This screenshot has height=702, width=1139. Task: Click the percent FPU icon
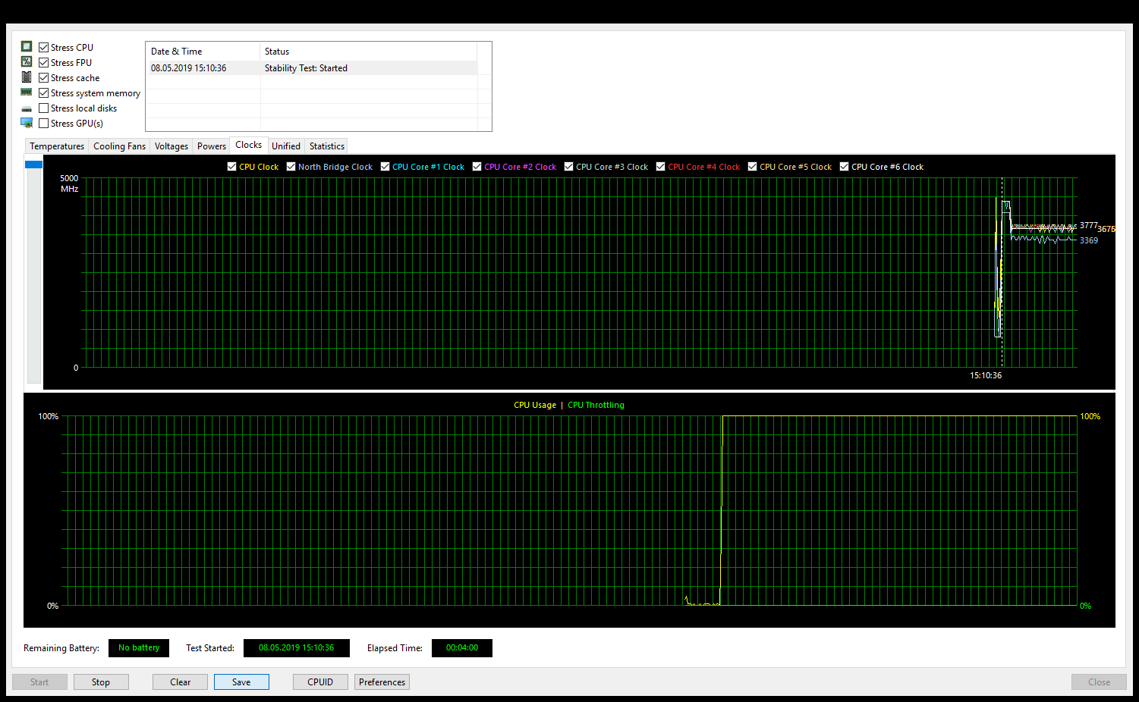(x=27, y=61)
